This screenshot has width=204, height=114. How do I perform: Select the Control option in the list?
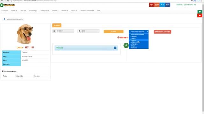(139, 38)
